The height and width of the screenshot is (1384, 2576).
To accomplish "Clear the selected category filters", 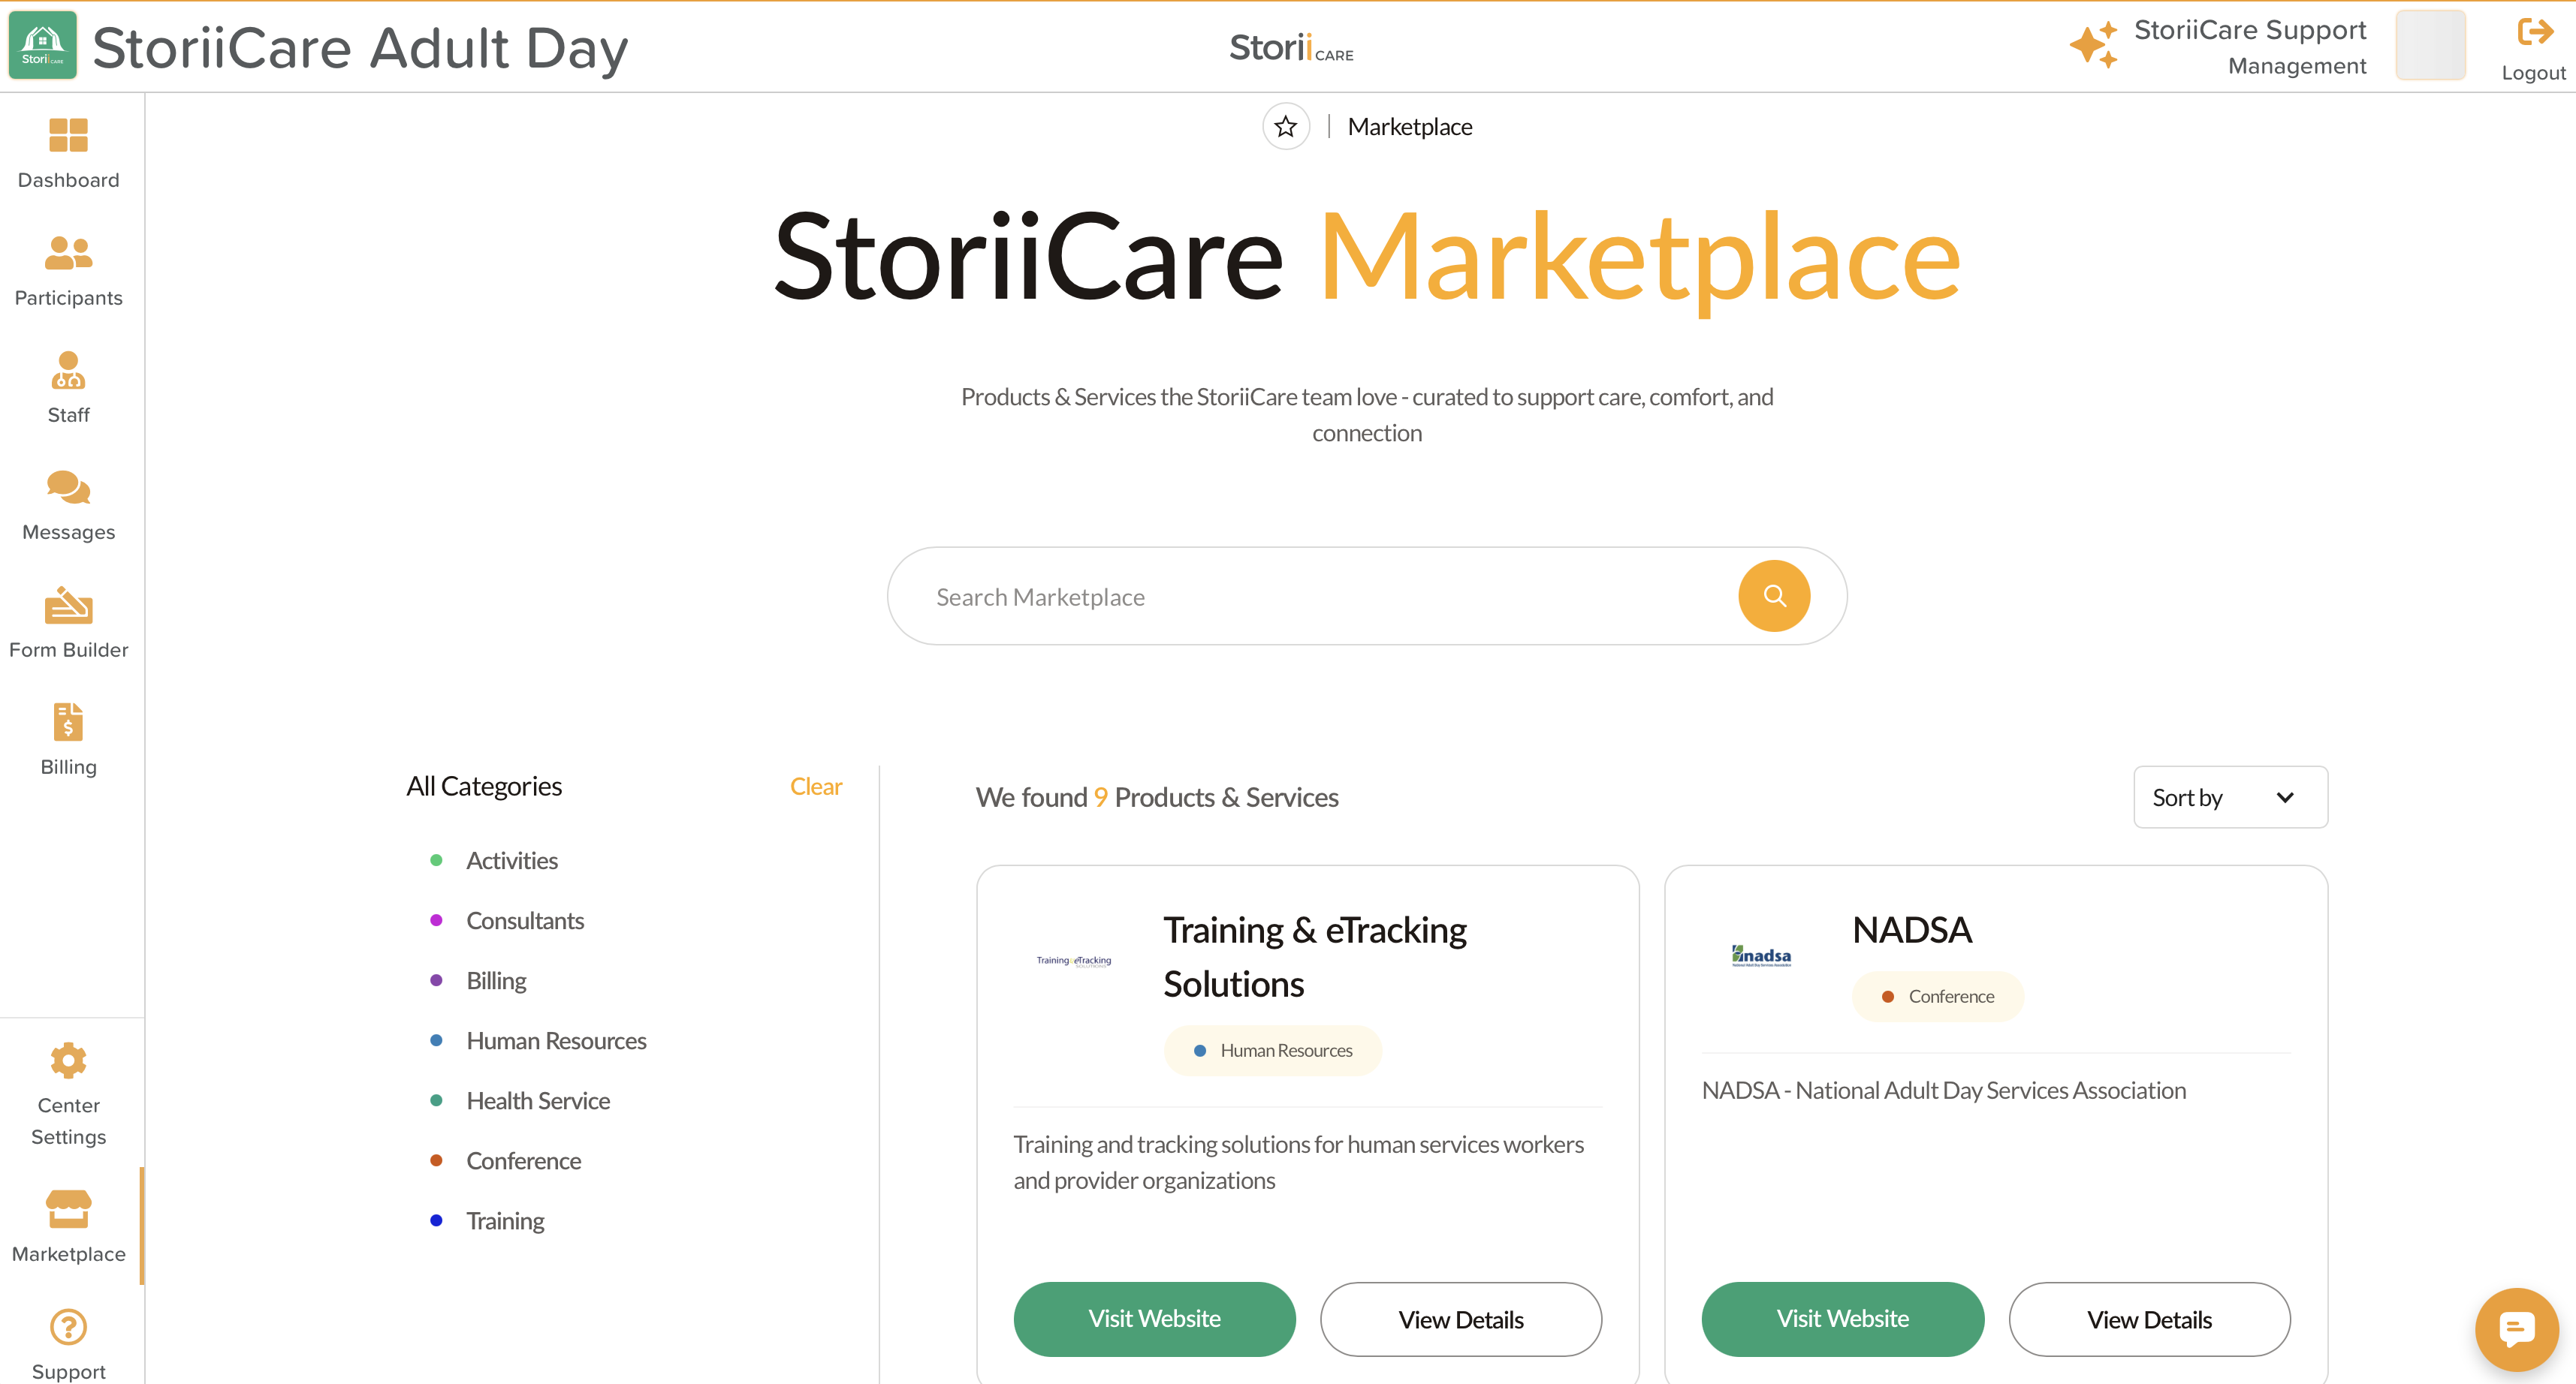I will pos(816,787).
